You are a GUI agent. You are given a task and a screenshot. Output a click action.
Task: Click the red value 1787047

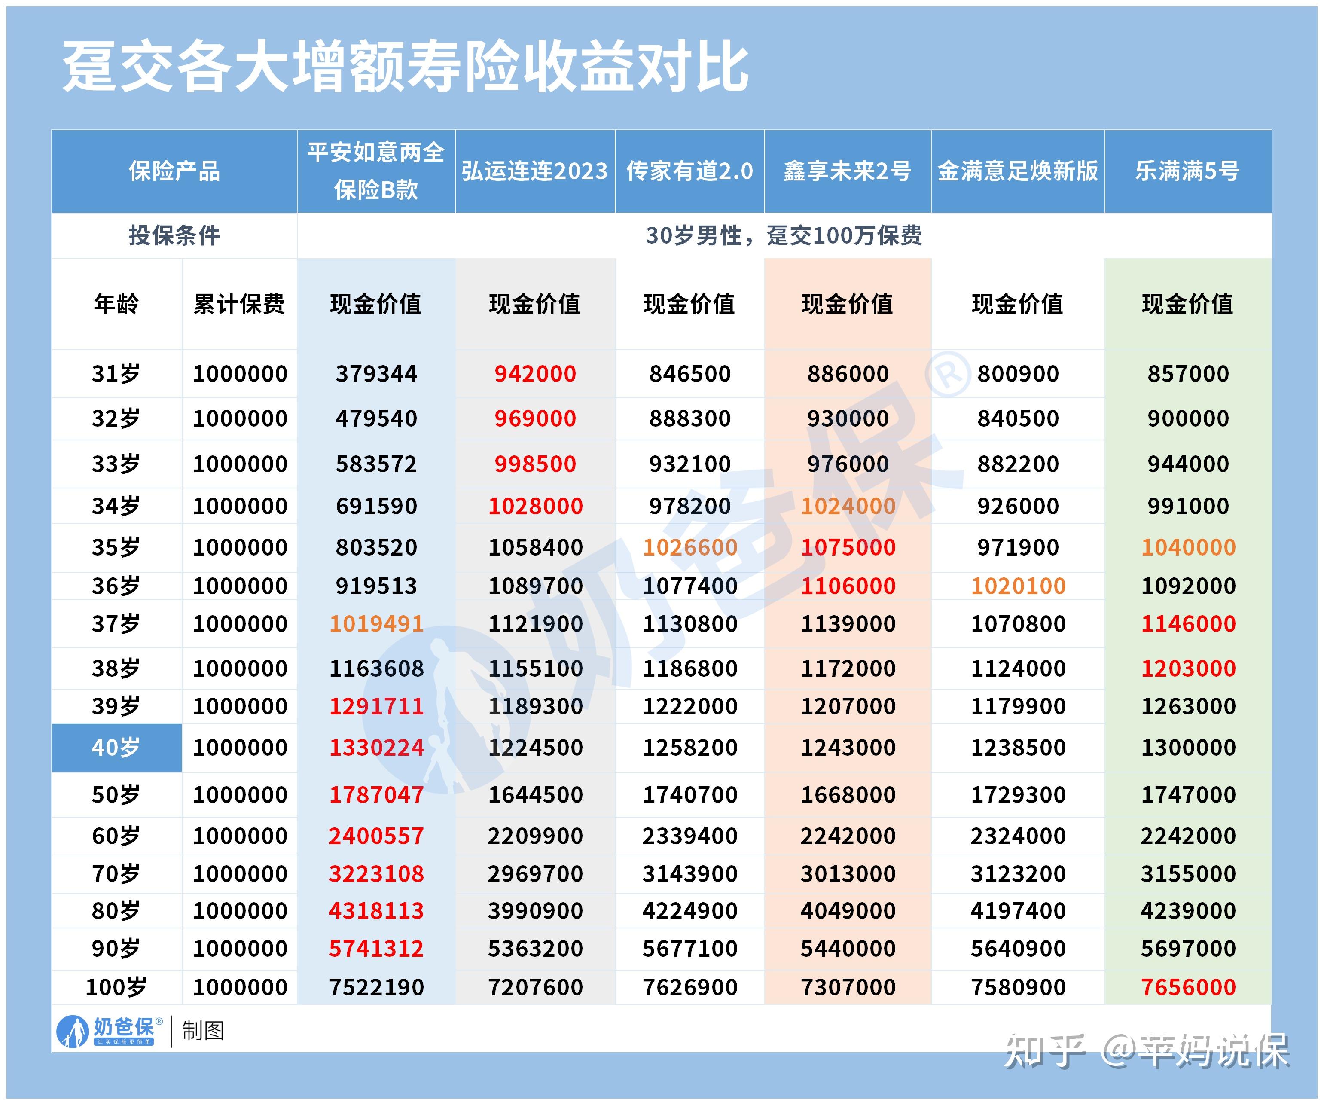point(376,795)
